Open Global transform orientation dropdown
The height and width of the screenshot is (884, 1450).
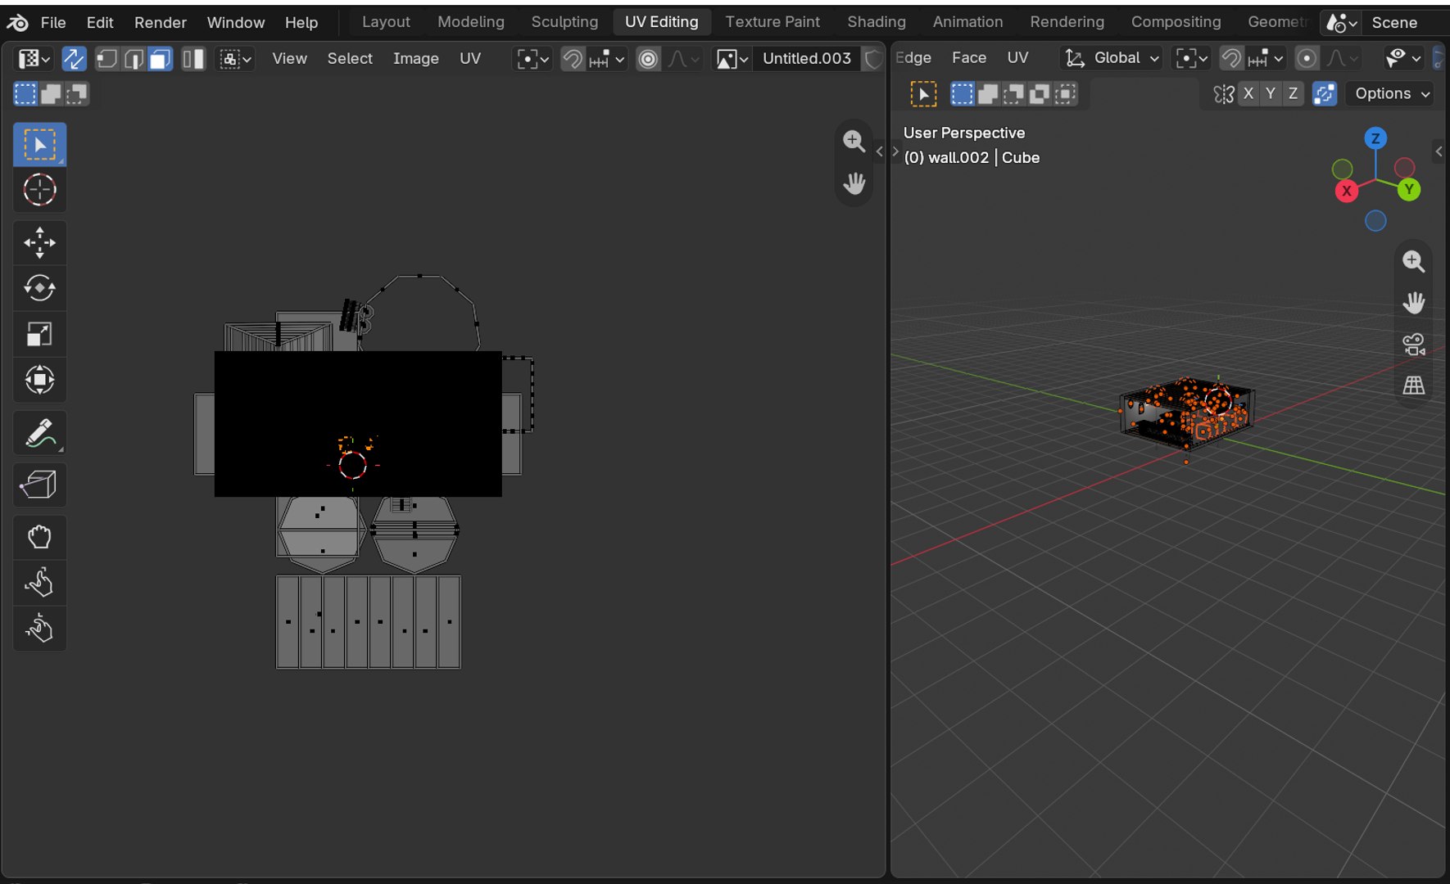pos(1112,58)
